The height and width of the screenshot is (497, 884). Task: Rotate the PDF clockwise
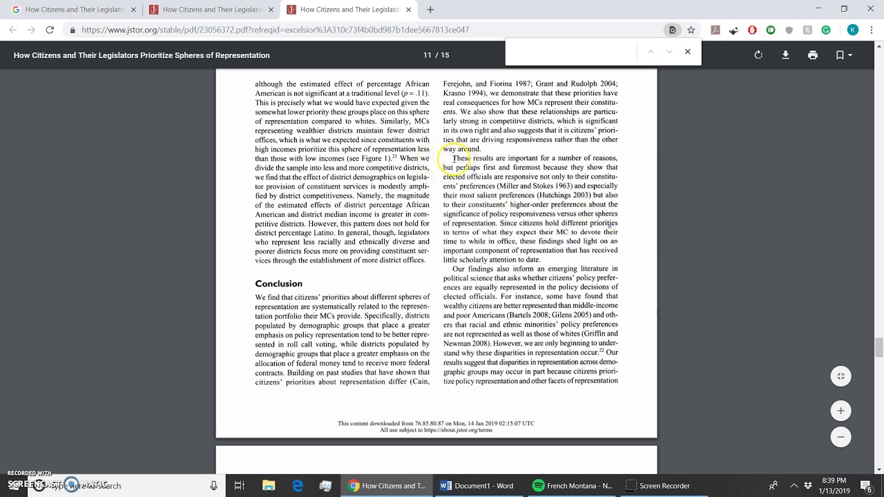[758, 55]
